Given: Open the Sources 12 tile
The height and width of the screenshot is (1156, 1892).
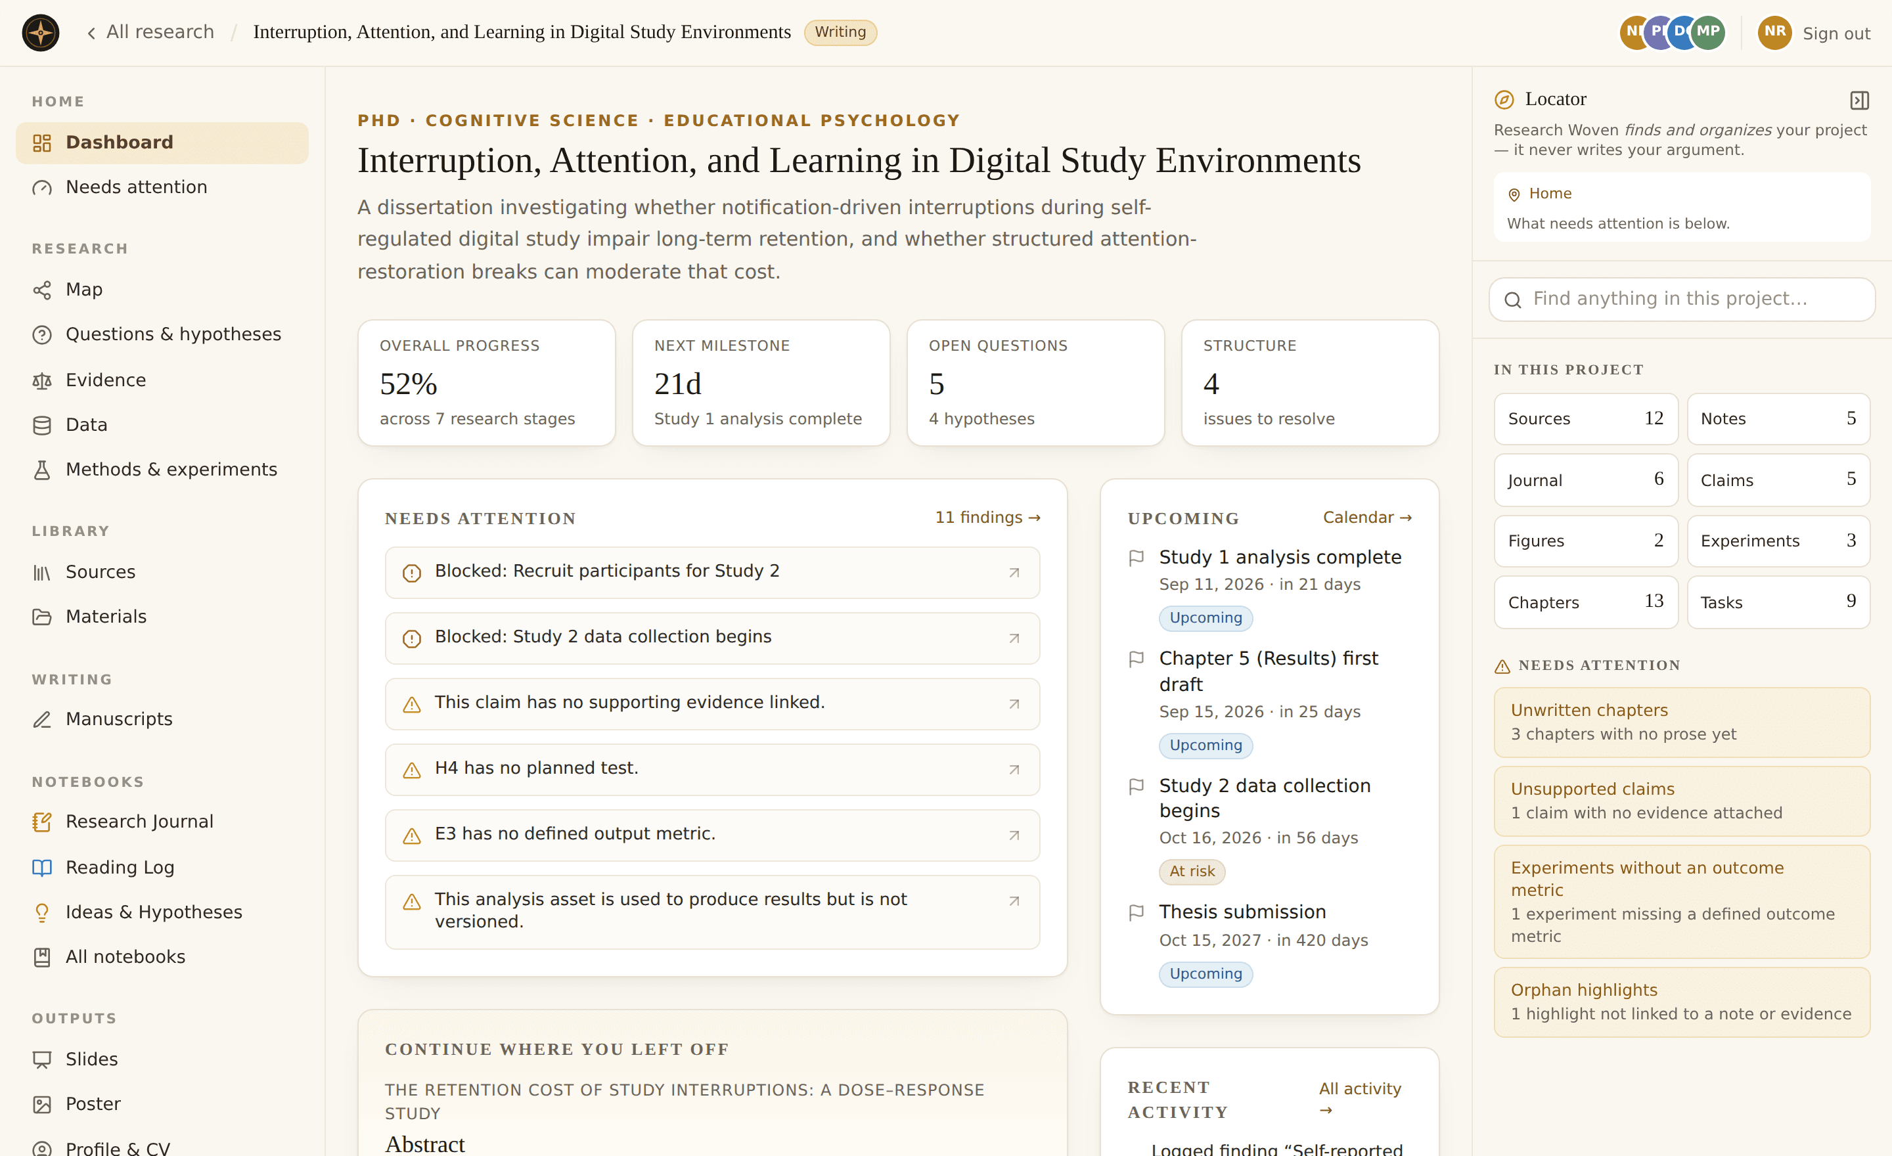Looking at the screenshot, I should (1586, 419).
